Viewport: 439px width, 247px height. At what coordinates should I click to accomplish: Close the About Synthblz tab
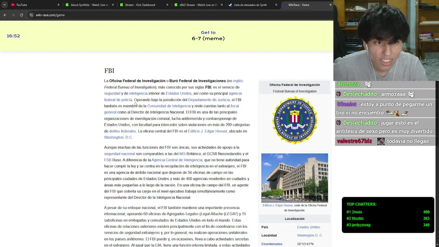(113, 5)
